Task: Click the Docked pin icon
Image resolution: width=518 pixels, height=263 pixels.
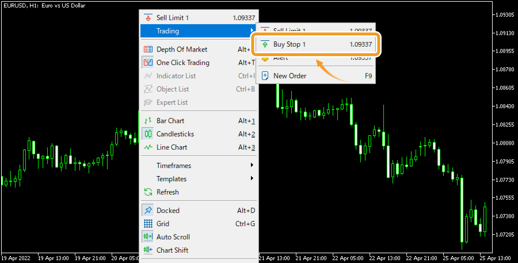Action: [x=148, y=210]
